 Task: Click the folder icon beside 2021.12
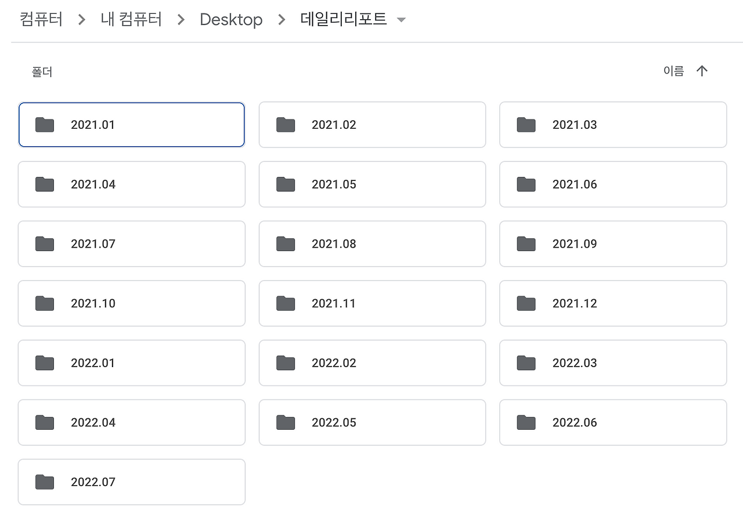point(525,303)
